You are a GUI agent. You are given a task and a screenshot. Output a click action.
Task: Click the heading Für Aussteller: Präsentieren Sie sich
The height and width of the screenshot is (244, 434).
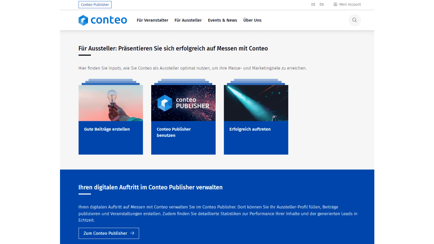coord(173,48)
